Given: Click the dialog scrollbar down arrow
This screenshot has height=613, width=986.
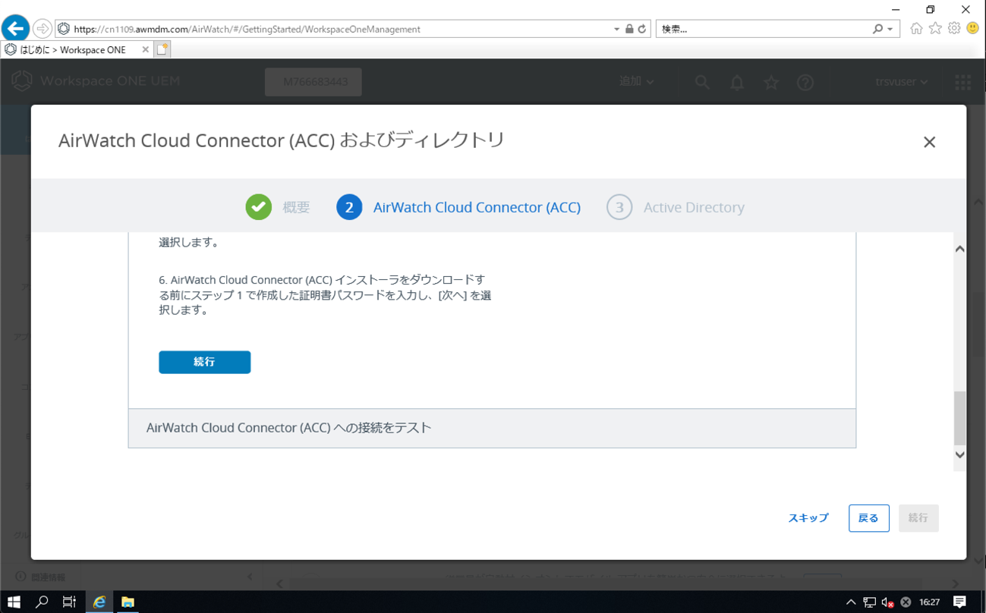Looking at the screenshot, I should tap(960, 454).
